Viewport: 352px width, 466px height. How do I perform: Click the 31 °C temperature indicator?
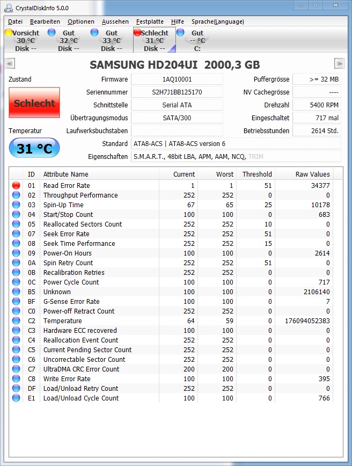click(x=34, y=148)
